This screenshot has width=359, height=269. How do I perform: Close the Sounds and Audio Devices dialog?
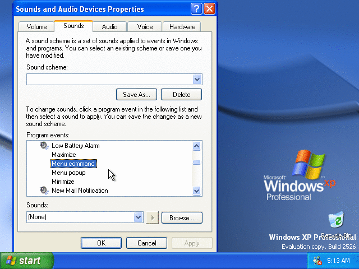209,9
